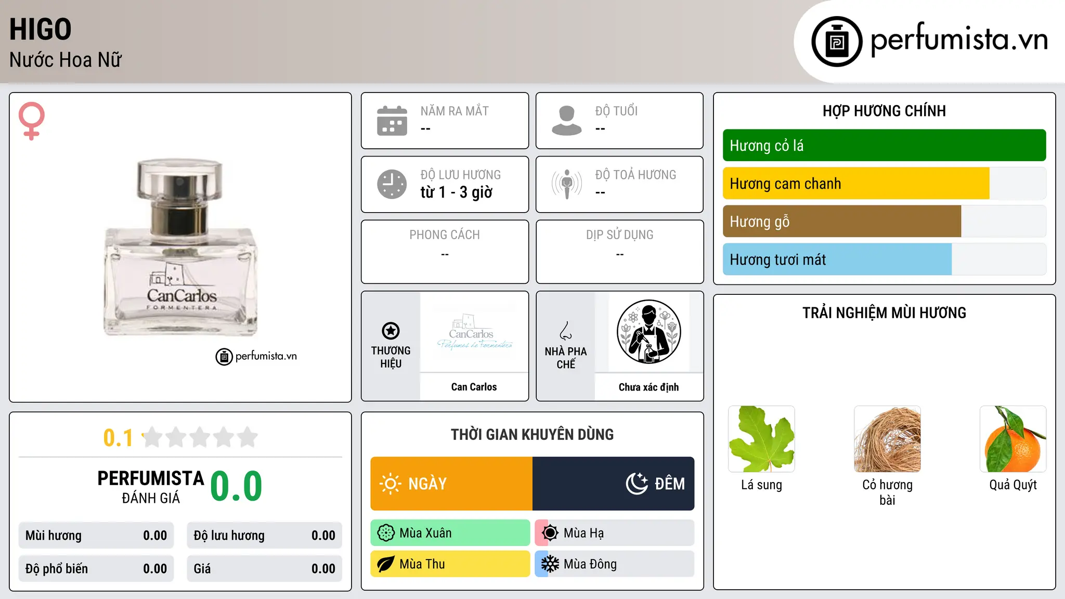Choose the Mùa Hạ season bar

click(615, 533)
